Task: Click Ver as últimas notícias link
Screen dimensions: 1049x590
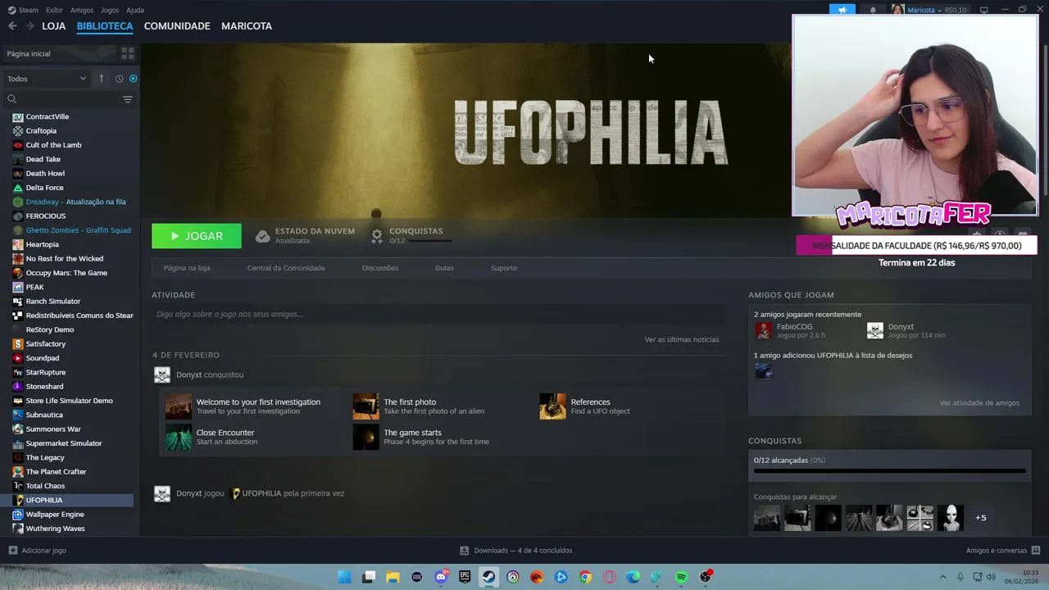Action: [x=682, y=339]
